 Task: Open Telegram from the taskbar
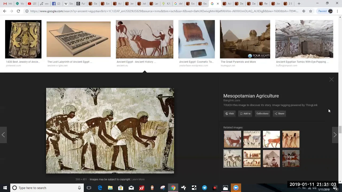204,188
